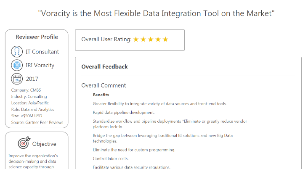The image size is (308, 169).
Task: Click the IRI Voracity chip icon
Action: point(17,65)
